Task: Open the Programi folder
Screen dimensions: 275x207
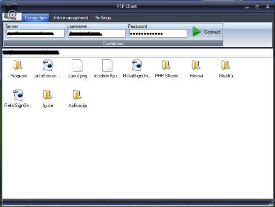Action: pos(18,65)
